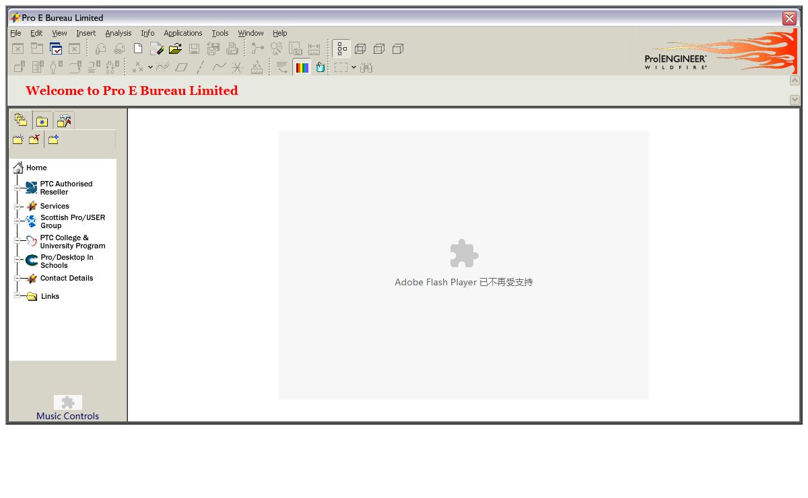The width and height of the screenshot is (808, 498).
Task: Open the Tools menu
Action: click(x=220, y=33)
